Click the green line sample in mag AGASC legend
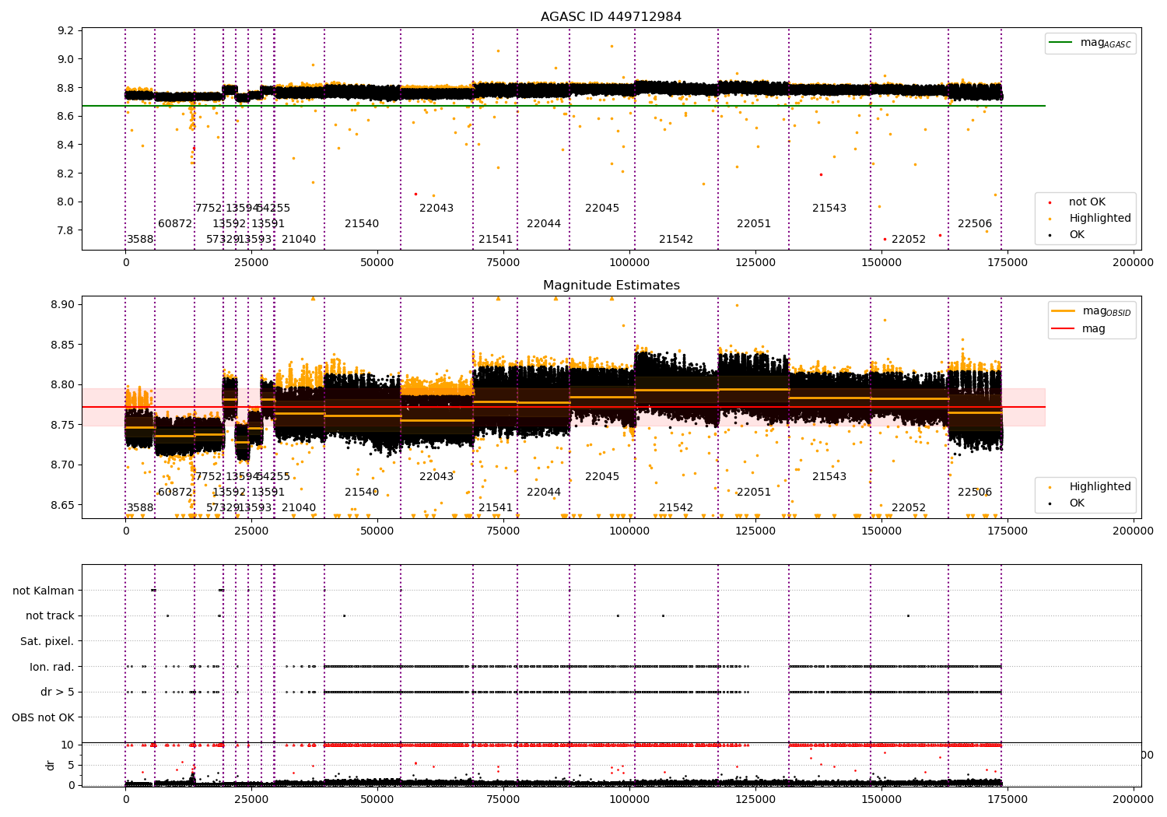 pos(1061,43)
